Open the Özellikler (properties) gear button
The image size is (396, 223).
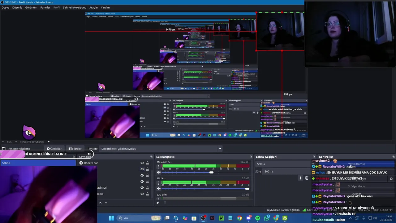(54, 149)
